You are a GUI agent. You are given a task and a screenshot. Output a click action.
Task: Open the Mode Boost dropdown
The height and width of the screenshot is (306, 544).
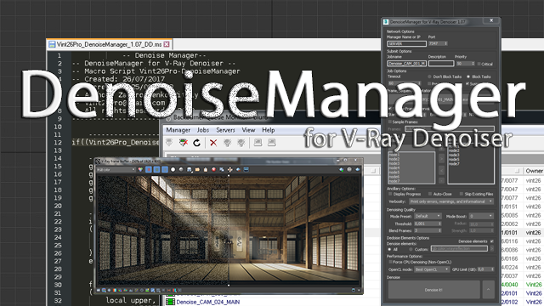tap(481, 216)
